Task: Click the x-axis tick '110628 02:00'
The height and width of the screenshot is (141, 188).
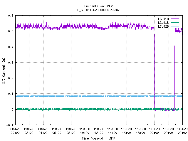Action: pyautogui.click(x=29, y=131)
